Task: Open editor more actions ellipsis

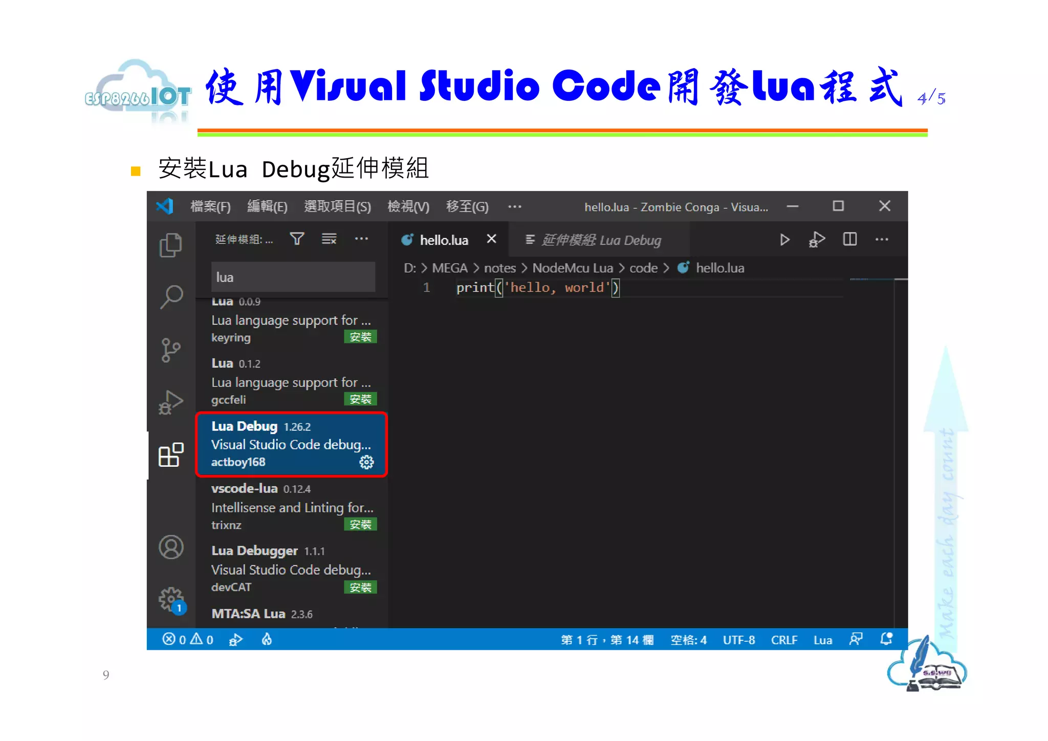Action: 882,239
